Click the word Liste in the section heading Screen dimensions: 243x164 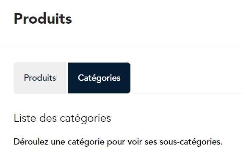click(25, 118)
